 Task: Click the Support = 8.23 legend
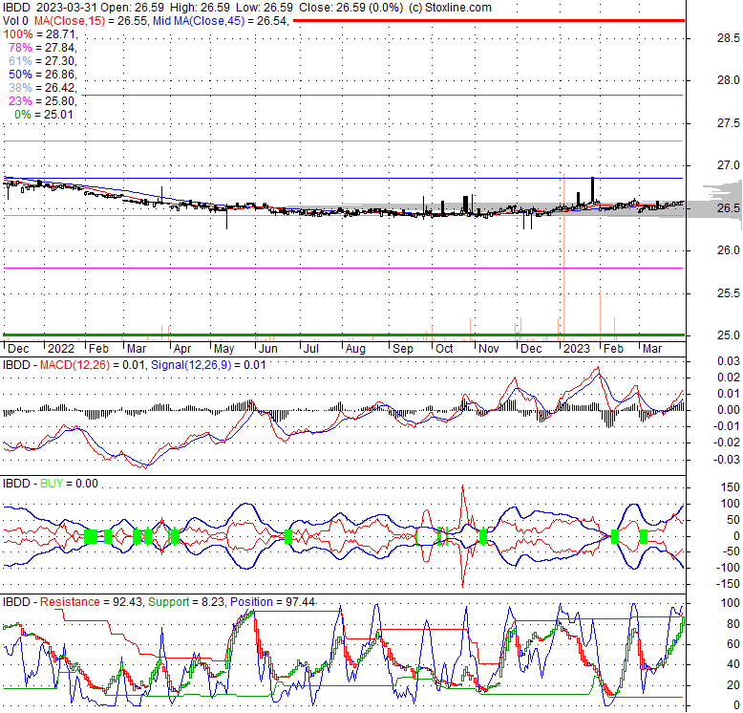pos(187,602)
